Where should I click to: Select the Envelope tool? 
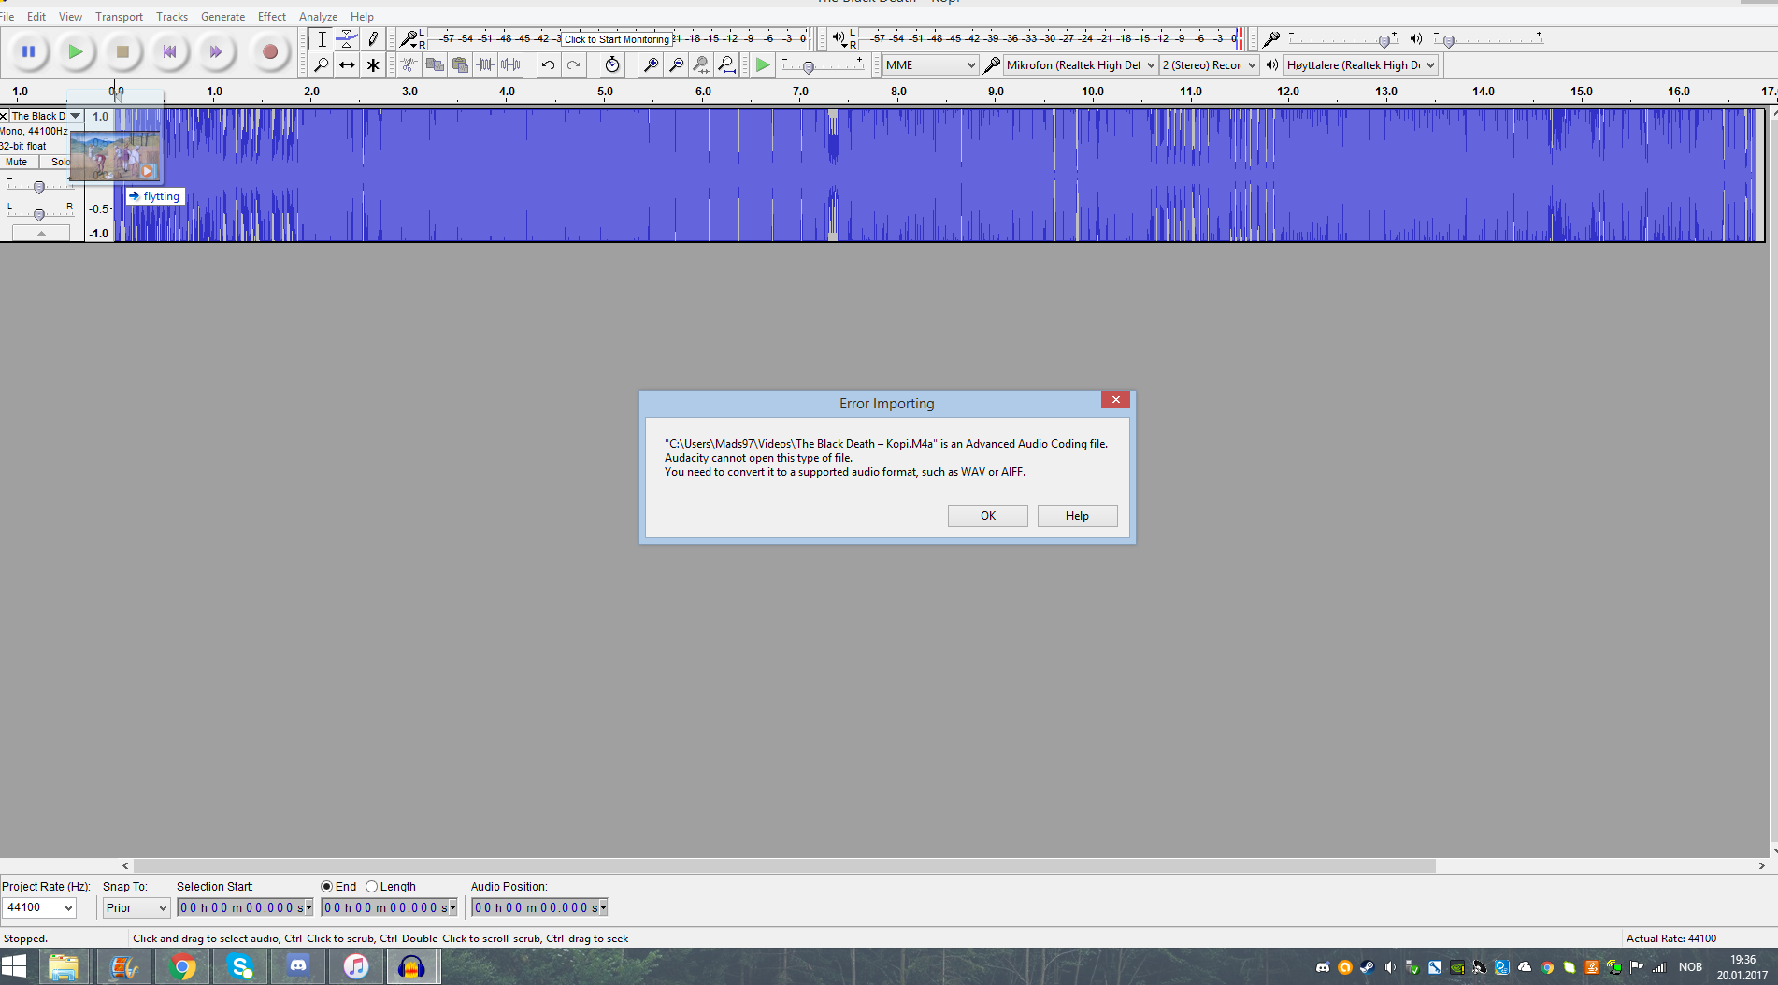pos(347,39)
